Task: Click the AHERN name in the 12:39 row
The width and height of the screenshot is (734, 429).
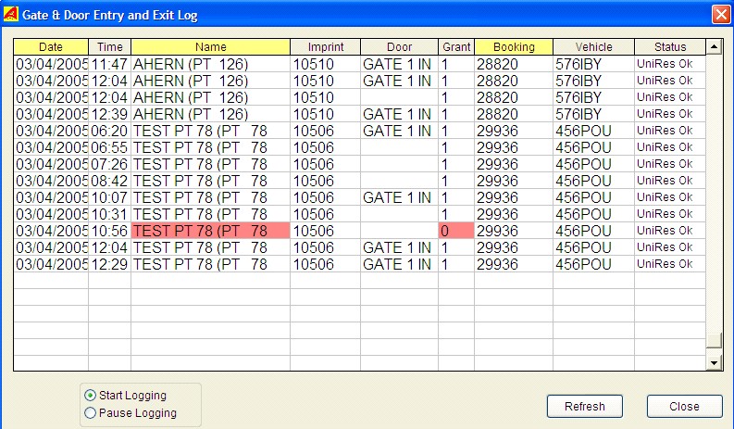Action: [x=211, y=114]
